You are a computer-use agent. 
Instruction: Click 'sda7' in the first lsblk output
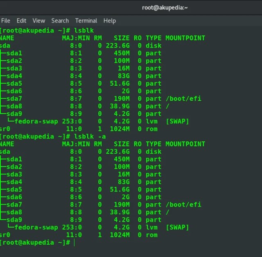14,98
